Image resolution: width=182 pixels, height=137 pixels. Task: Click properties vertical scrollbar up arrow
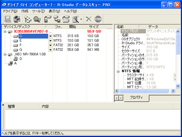coord(178,31)
